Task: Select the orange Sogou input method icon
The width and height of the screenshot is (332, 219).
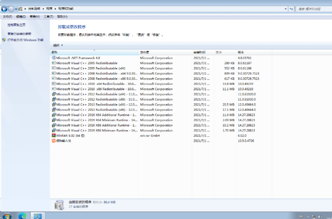Action: [53, 141]
